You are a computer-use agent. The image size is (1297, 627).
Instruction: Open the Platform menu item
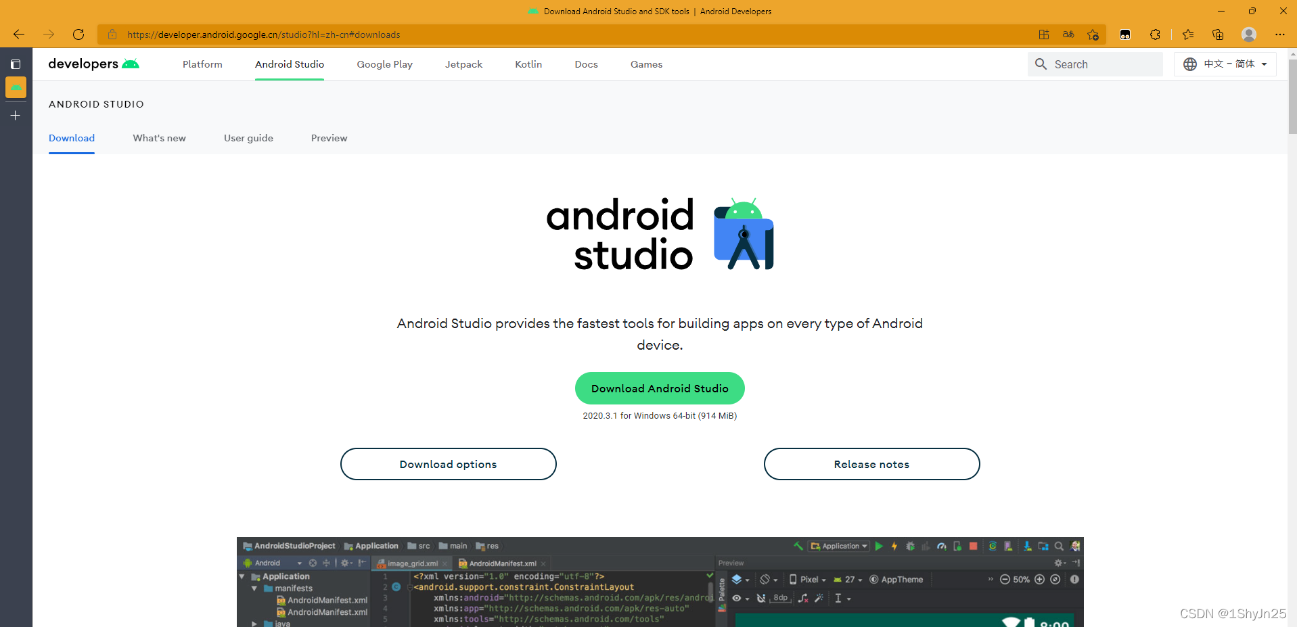coord(202,64)
